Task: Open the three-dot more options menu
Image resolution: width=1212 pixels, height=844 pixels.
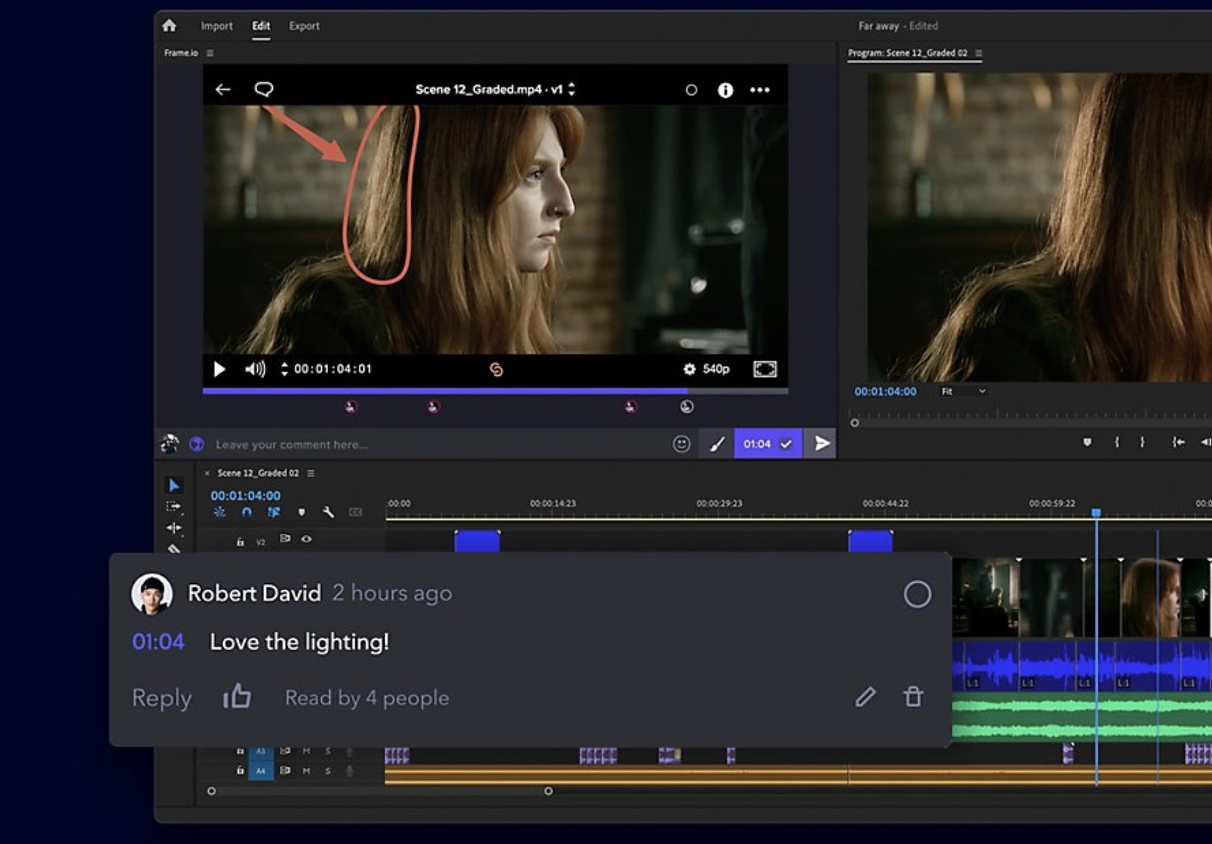Action: point(759,90)
